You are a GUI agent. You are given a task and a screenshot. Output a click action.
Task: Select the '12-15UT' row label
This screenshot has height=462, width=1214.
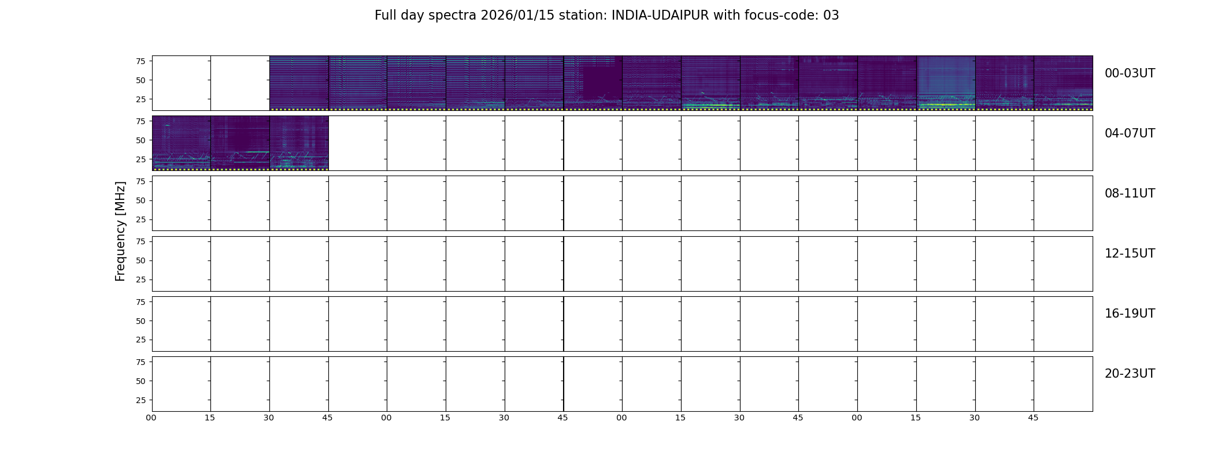[x=1130, y=254]
